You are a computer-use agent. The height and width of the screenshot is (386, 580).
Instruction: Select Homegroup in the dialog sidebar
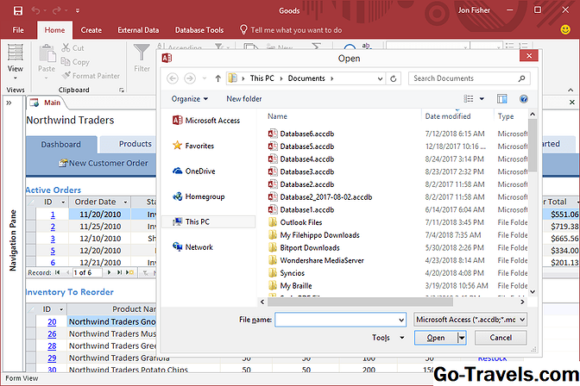[x=199, y=196]
